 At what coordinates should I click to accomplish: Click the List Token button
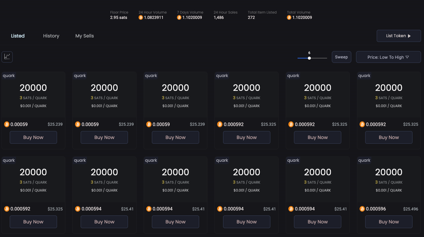[398, 36]
